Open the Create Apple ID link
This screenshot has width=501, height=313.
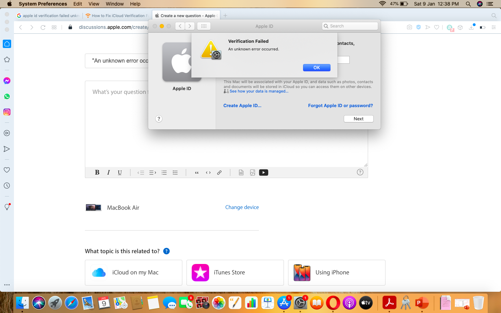pyautogui.click(x=242, y=105)
